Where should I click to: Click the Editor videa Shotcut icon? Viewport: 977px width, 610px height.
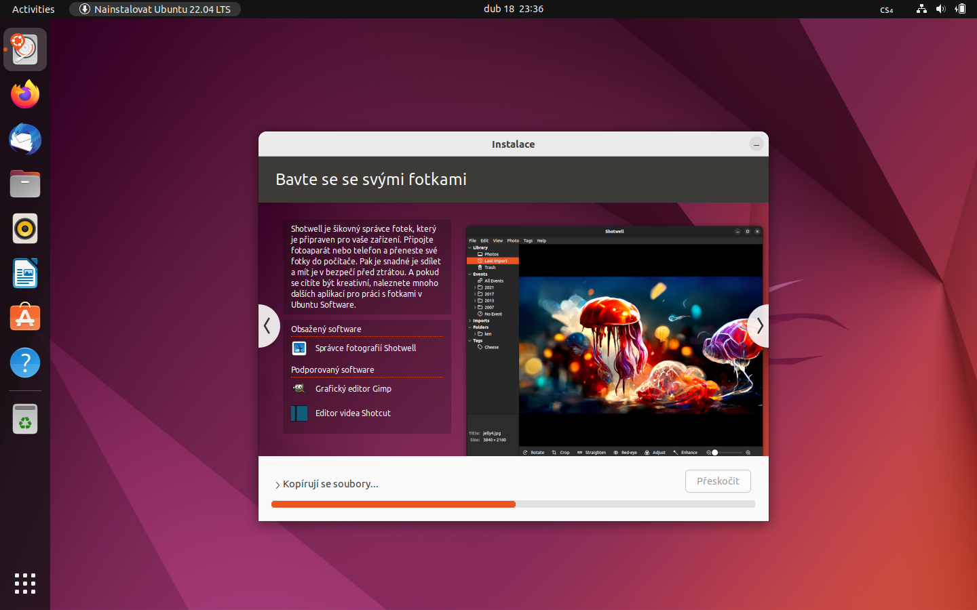(x=299, y=413)
